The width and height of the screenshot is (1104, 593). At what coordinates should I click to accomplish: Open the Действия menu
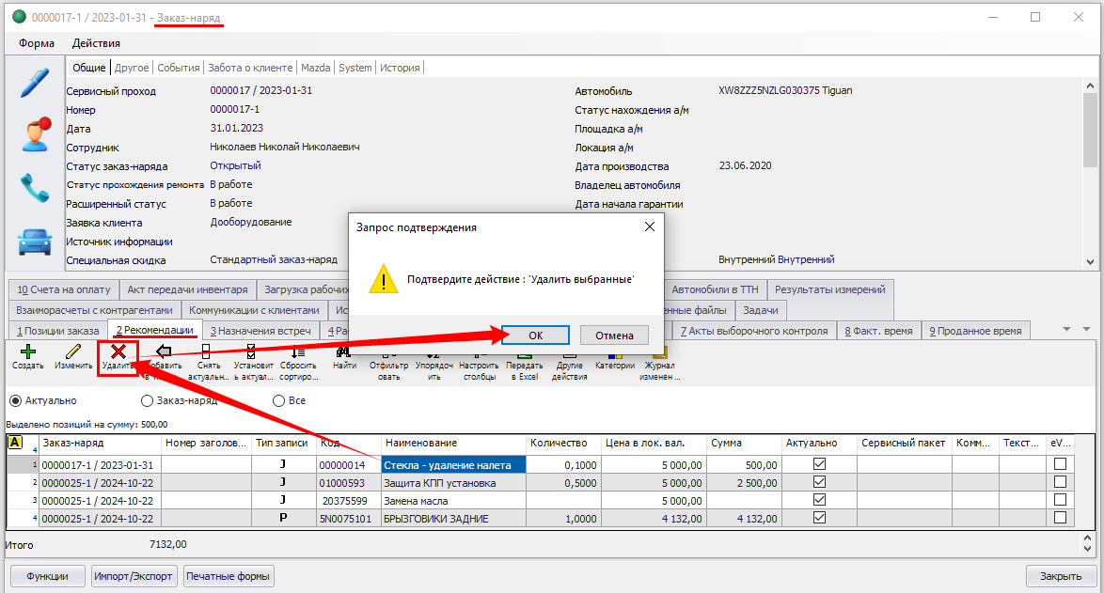pos(96,43)
